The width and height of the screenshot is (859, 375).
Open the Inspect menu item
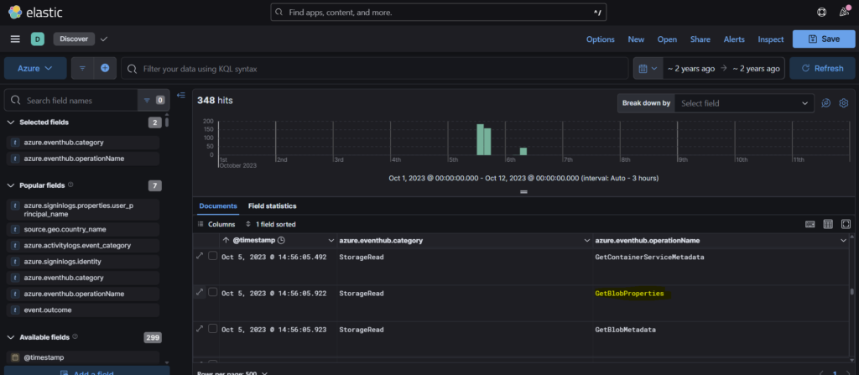770,39
